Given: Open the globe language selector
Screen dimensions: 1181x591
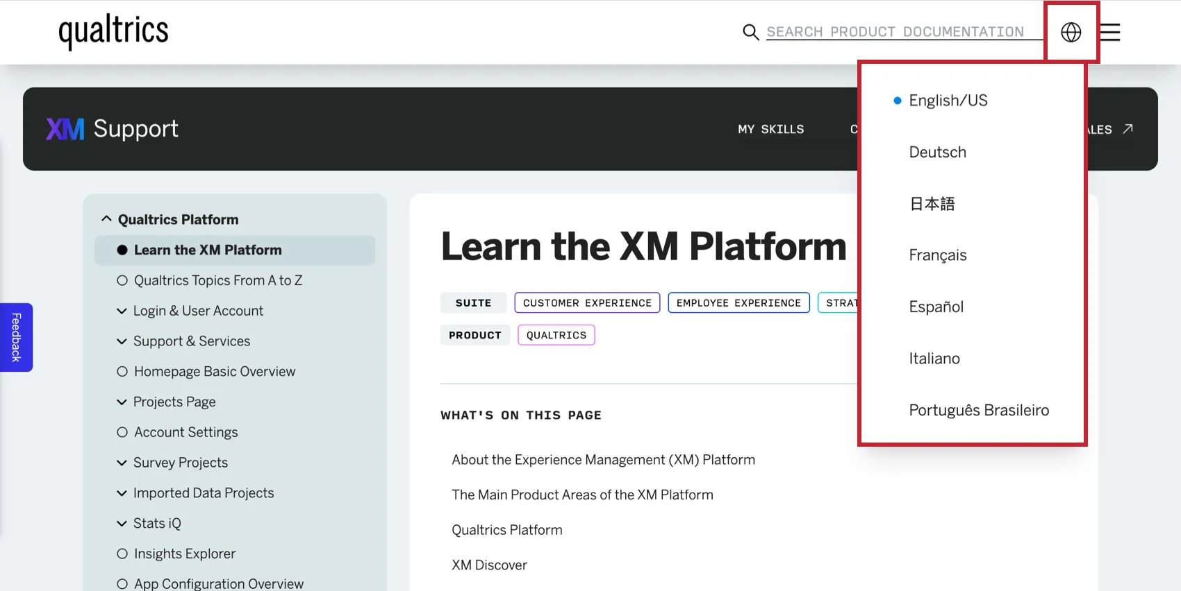Looking at the screenshot, I should [x=1071, y=32].
